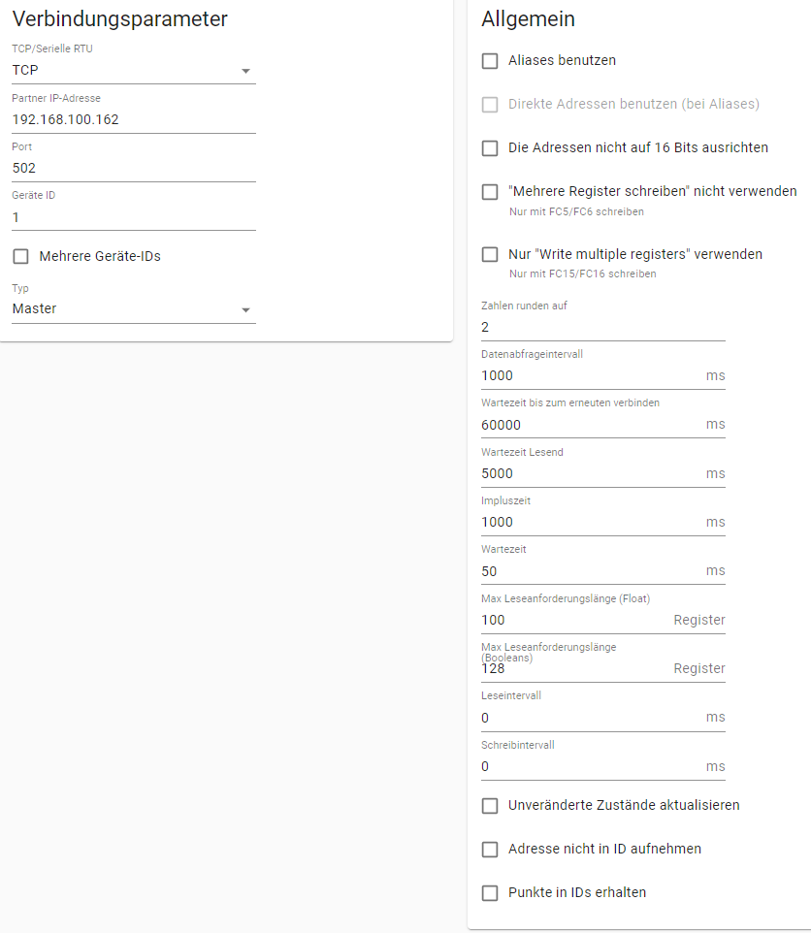Enable Nur "Write multiple registers" verwenden

click(x=490, y=255)
